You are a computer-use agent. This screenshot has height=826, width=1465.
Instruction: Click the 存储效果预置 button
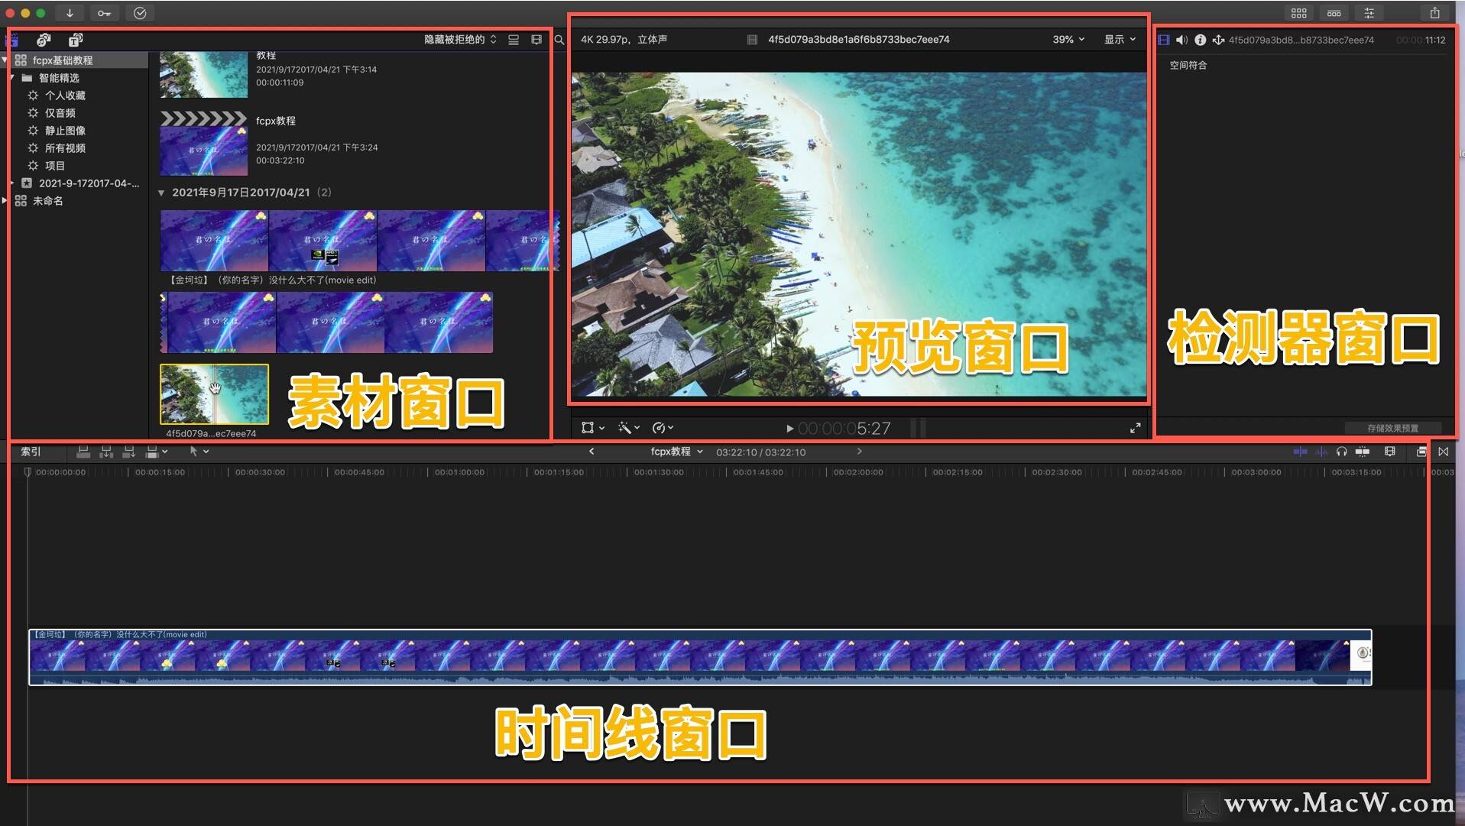click(1392, 428)
